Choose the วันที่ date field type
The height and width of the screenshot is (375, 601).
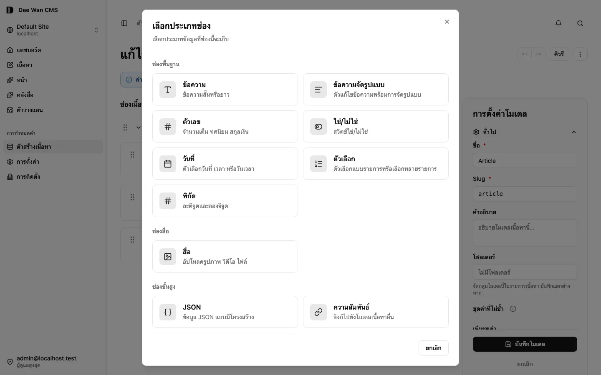point(225,164)
